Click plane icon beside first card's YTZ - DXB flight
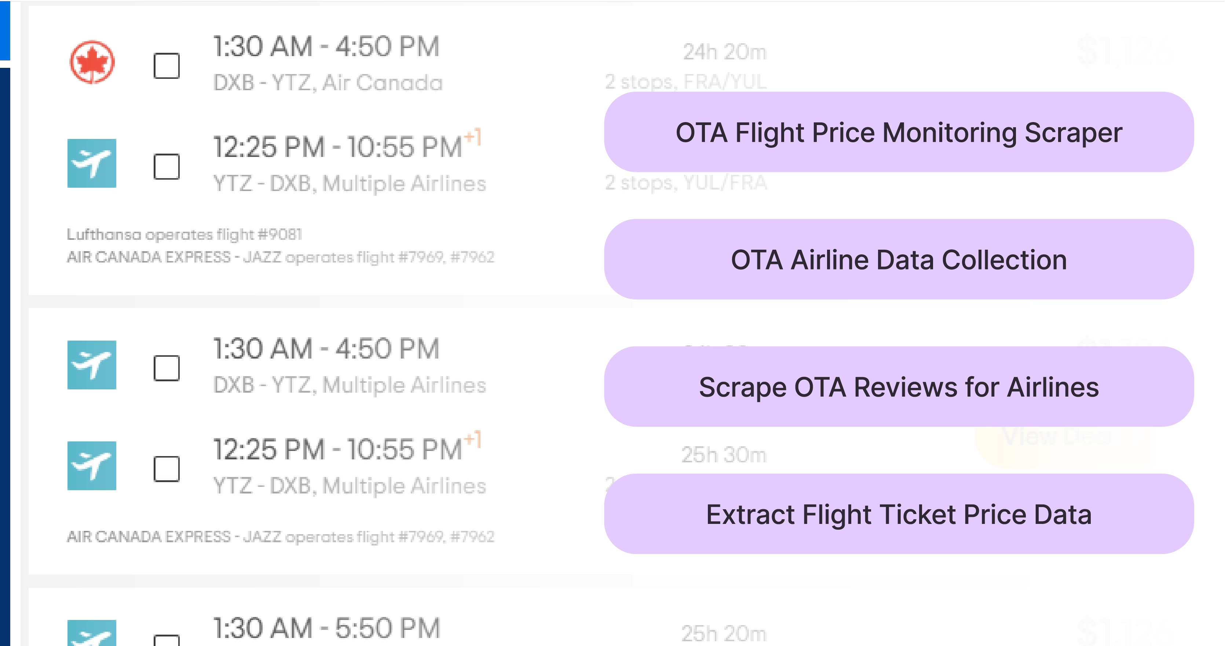 [92, 163]
